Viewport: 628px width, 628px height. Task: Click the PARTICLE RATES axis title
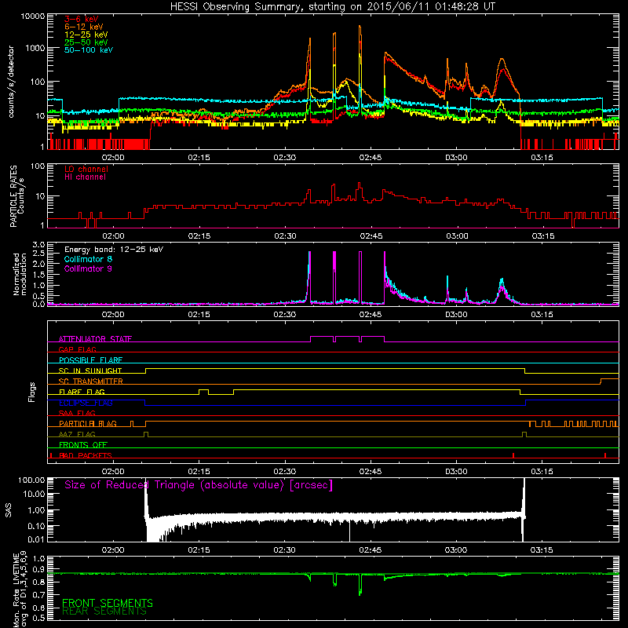[13, 196]
